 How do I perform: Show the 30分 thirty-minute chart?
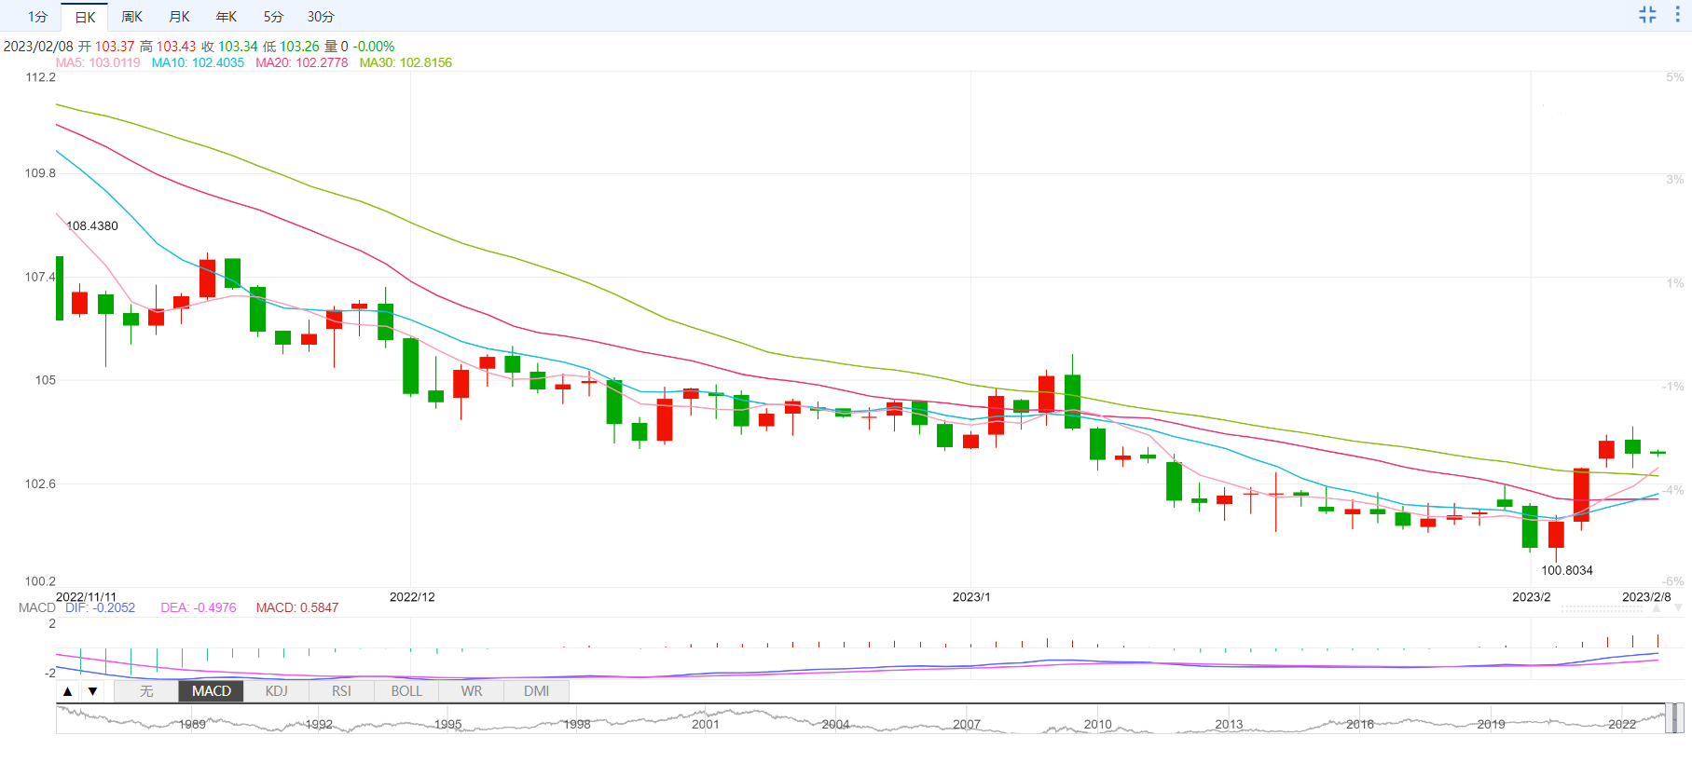(x=321, y=17)
